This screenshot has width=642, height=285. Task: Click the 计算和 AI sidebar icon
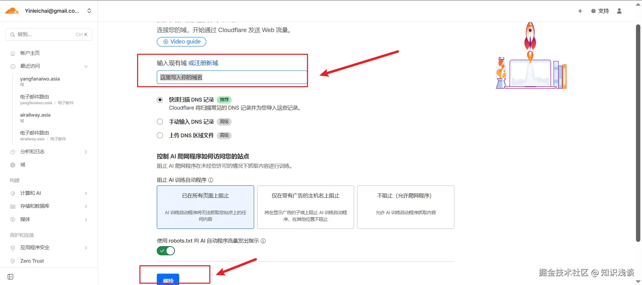[13, 193]
